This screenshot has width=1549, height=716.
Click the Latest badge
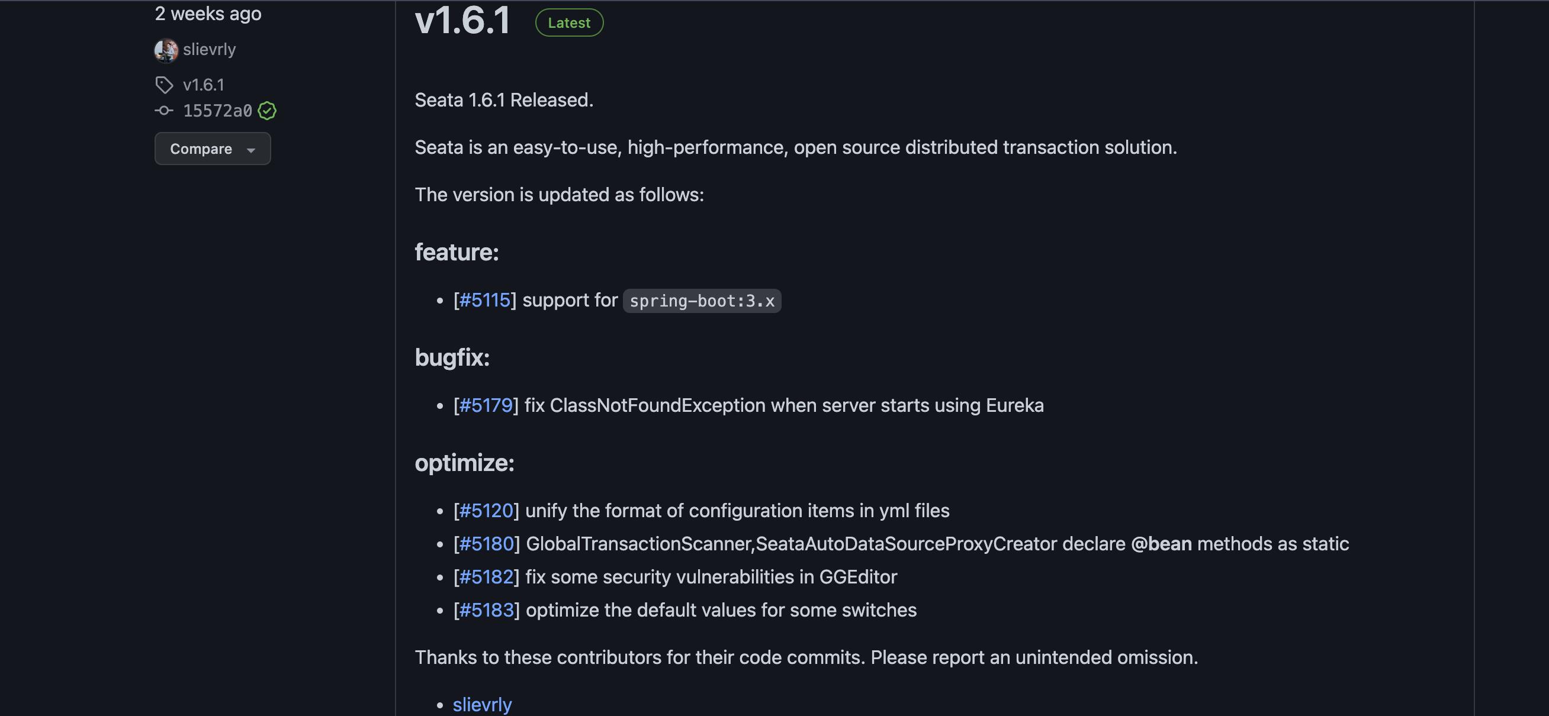click(x=570, y=23)
